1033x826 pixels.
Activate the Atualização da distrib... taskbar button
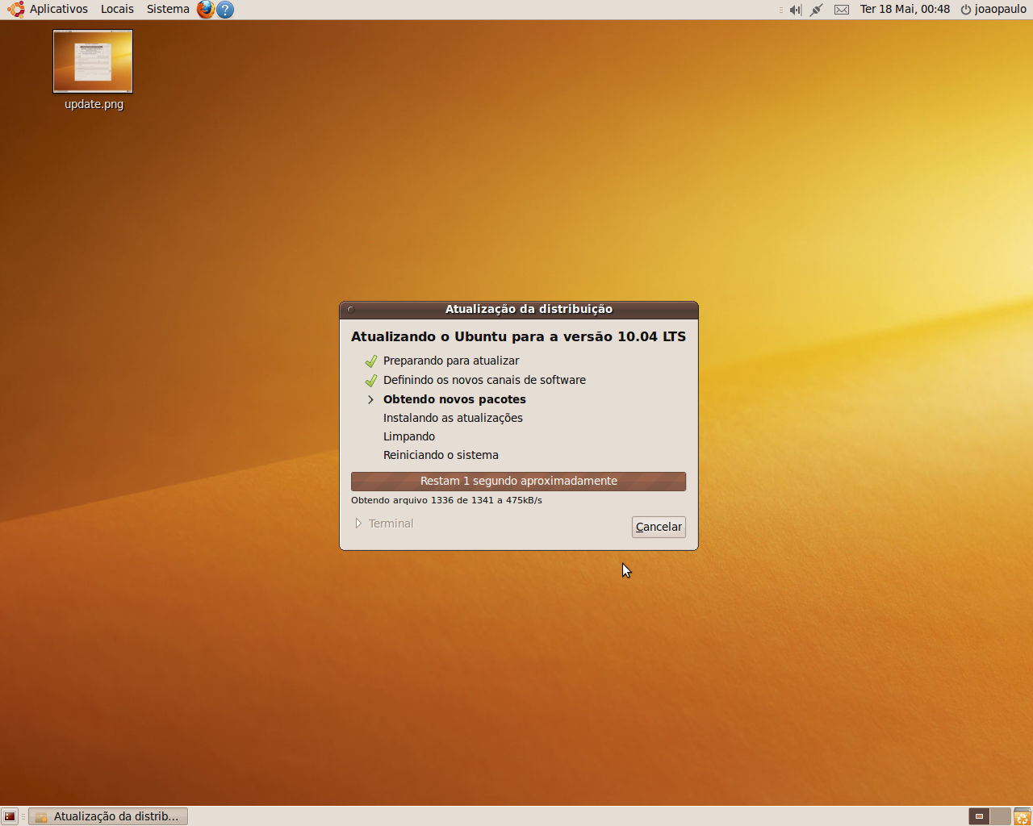click(108, 816)
